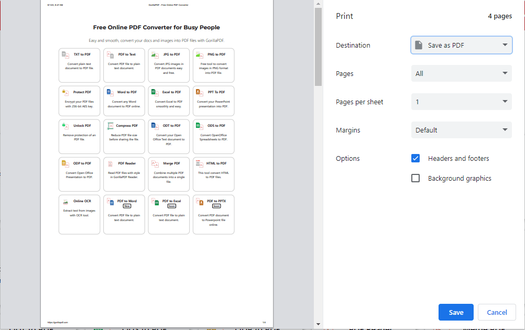525x330 pixels.
Task: Click the 'Compress PDF' card title
Action: (127, 126)
